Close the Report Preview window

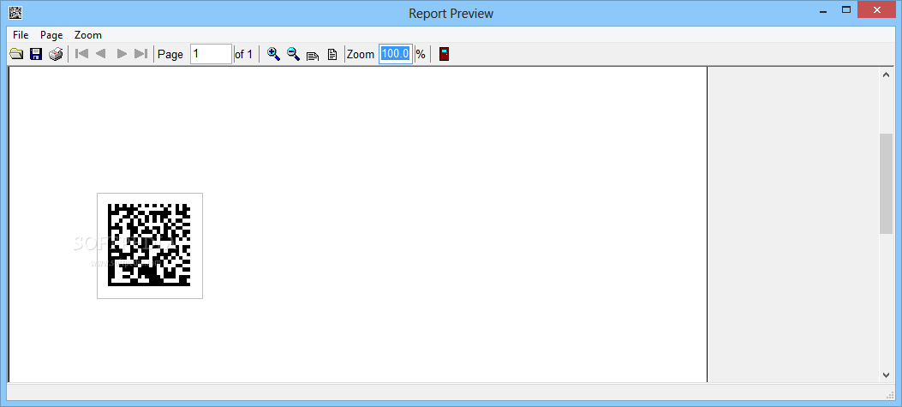click(x=878, y=9)
